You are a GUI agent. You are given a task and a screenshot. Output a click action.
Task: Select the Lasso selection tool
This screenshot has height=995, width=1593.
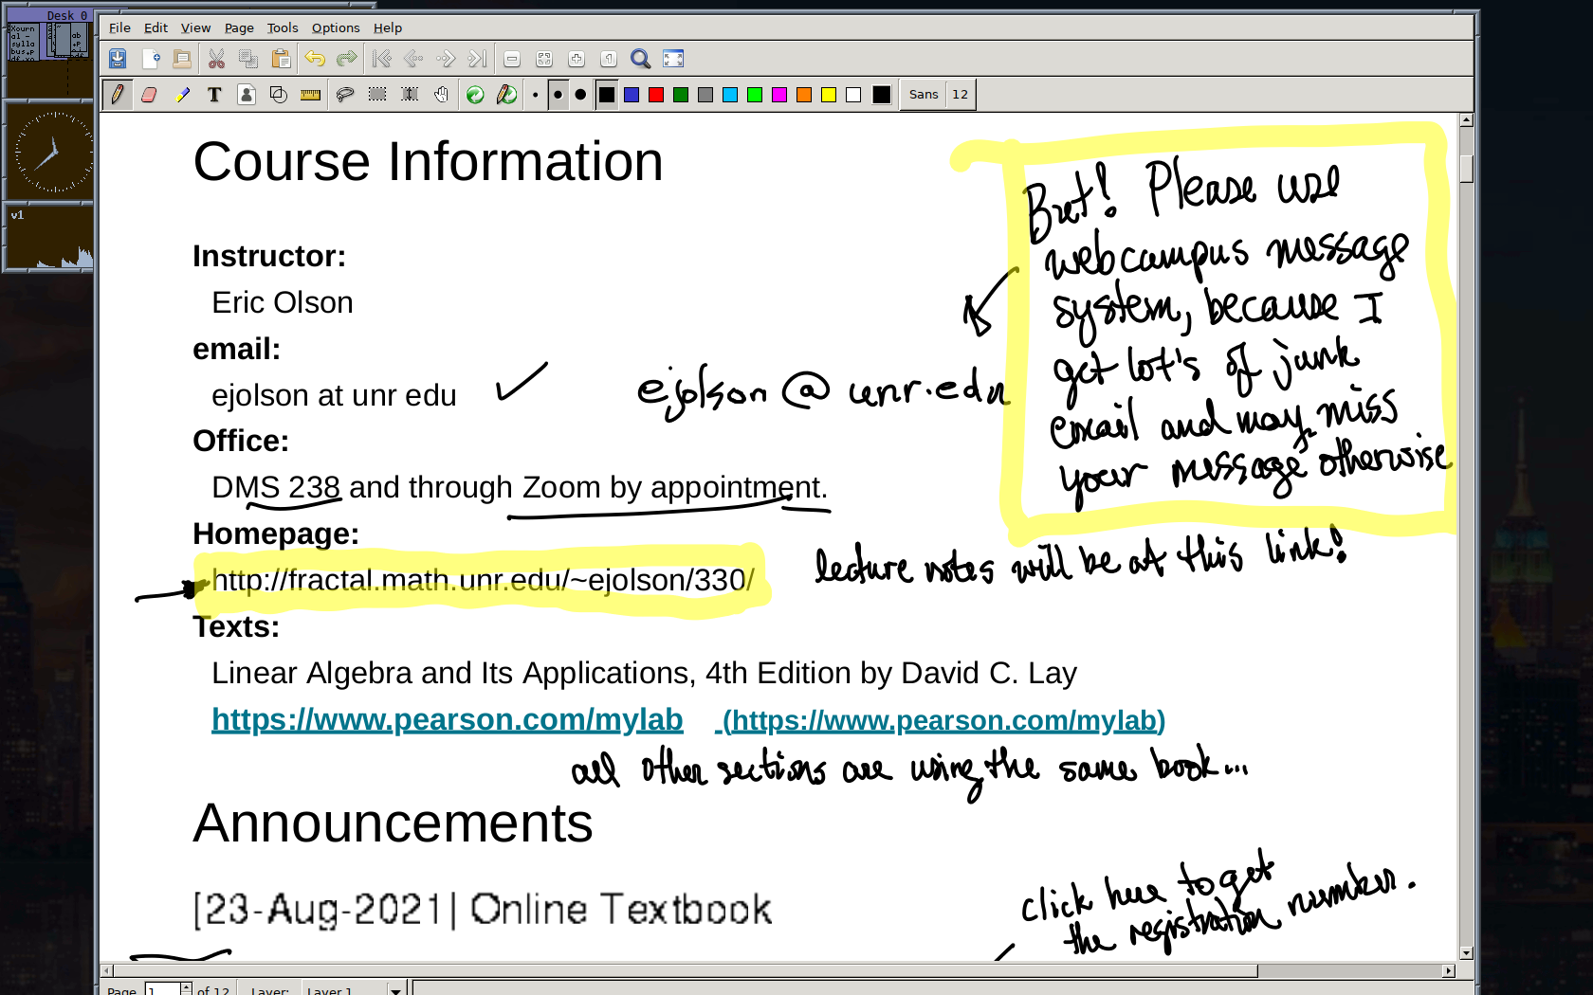pos(345,95)
